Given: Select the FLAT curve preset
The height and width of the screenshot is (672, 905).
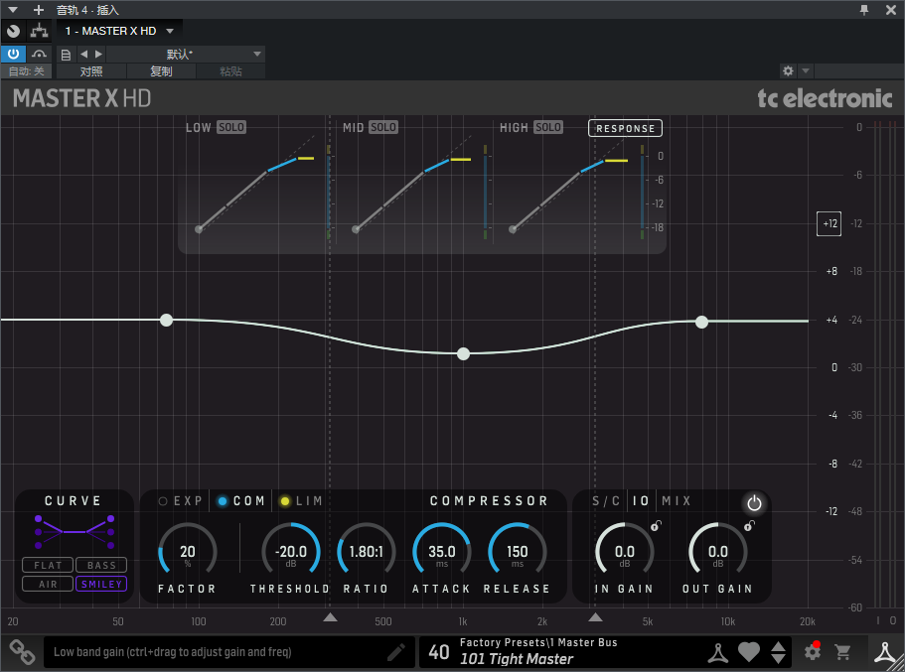Looking at the screenshot, I should (48, 565).
